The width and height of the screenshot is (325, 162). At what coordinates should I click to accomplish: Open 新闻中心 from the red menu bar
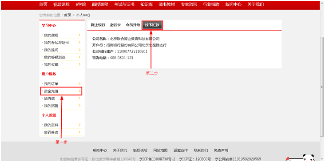click(x=234, y=4)
